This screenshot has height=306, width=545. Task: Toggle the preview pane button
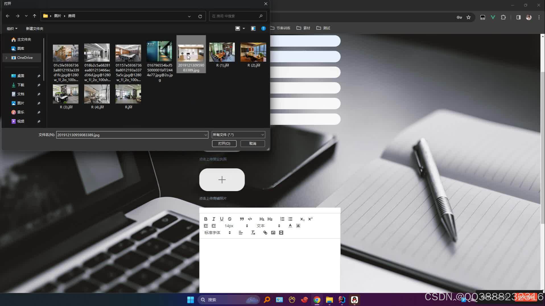(253, 28)
